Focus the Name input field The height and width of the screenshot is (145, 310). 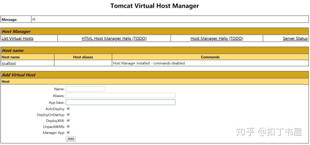pos(86,89)
